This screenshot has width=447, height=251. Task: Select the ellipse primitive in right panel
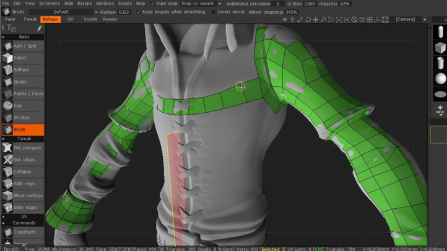[440, 94]
